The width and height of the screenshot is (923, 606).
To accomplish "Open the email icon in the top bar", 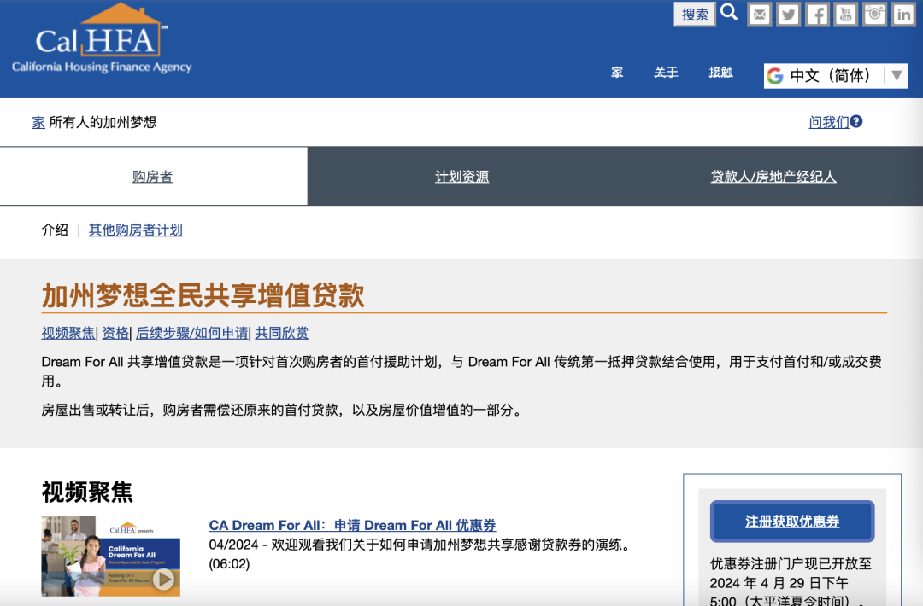I will click(759, 14).
